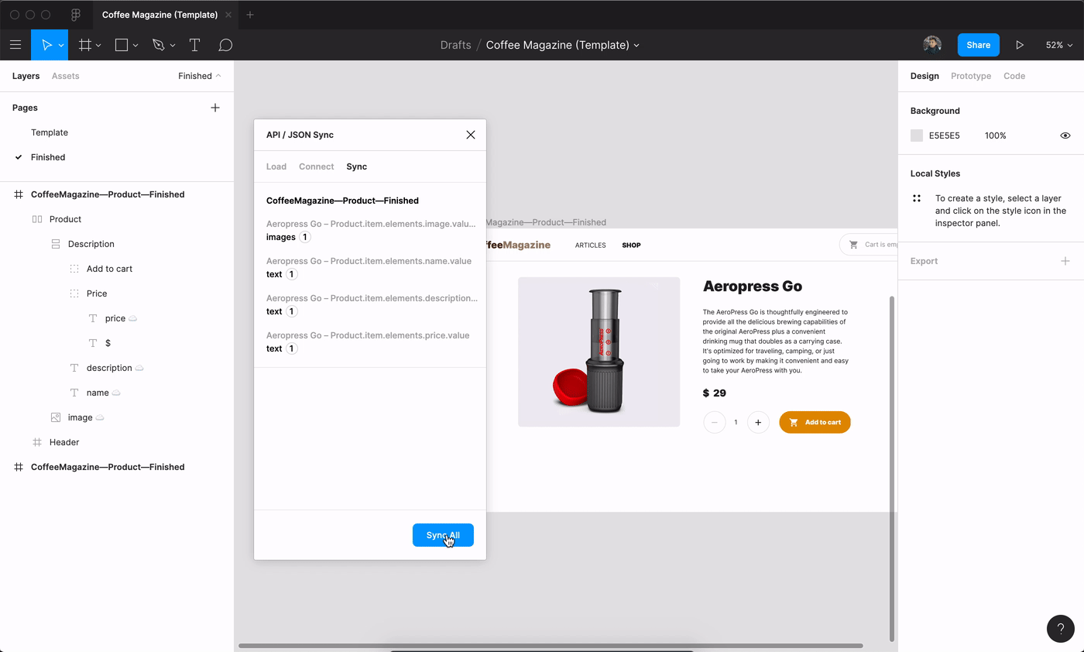The width and height of the screenshot is (1084, 652).
Task: Click the 100% background opacity field
Action: [x=996, y=136]
